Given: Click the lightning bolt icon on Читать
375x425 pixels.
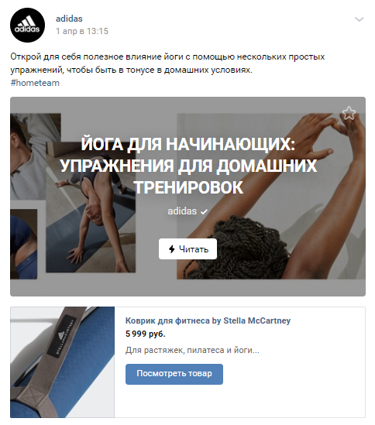Looking at the screenshot, I should point(171,248).
